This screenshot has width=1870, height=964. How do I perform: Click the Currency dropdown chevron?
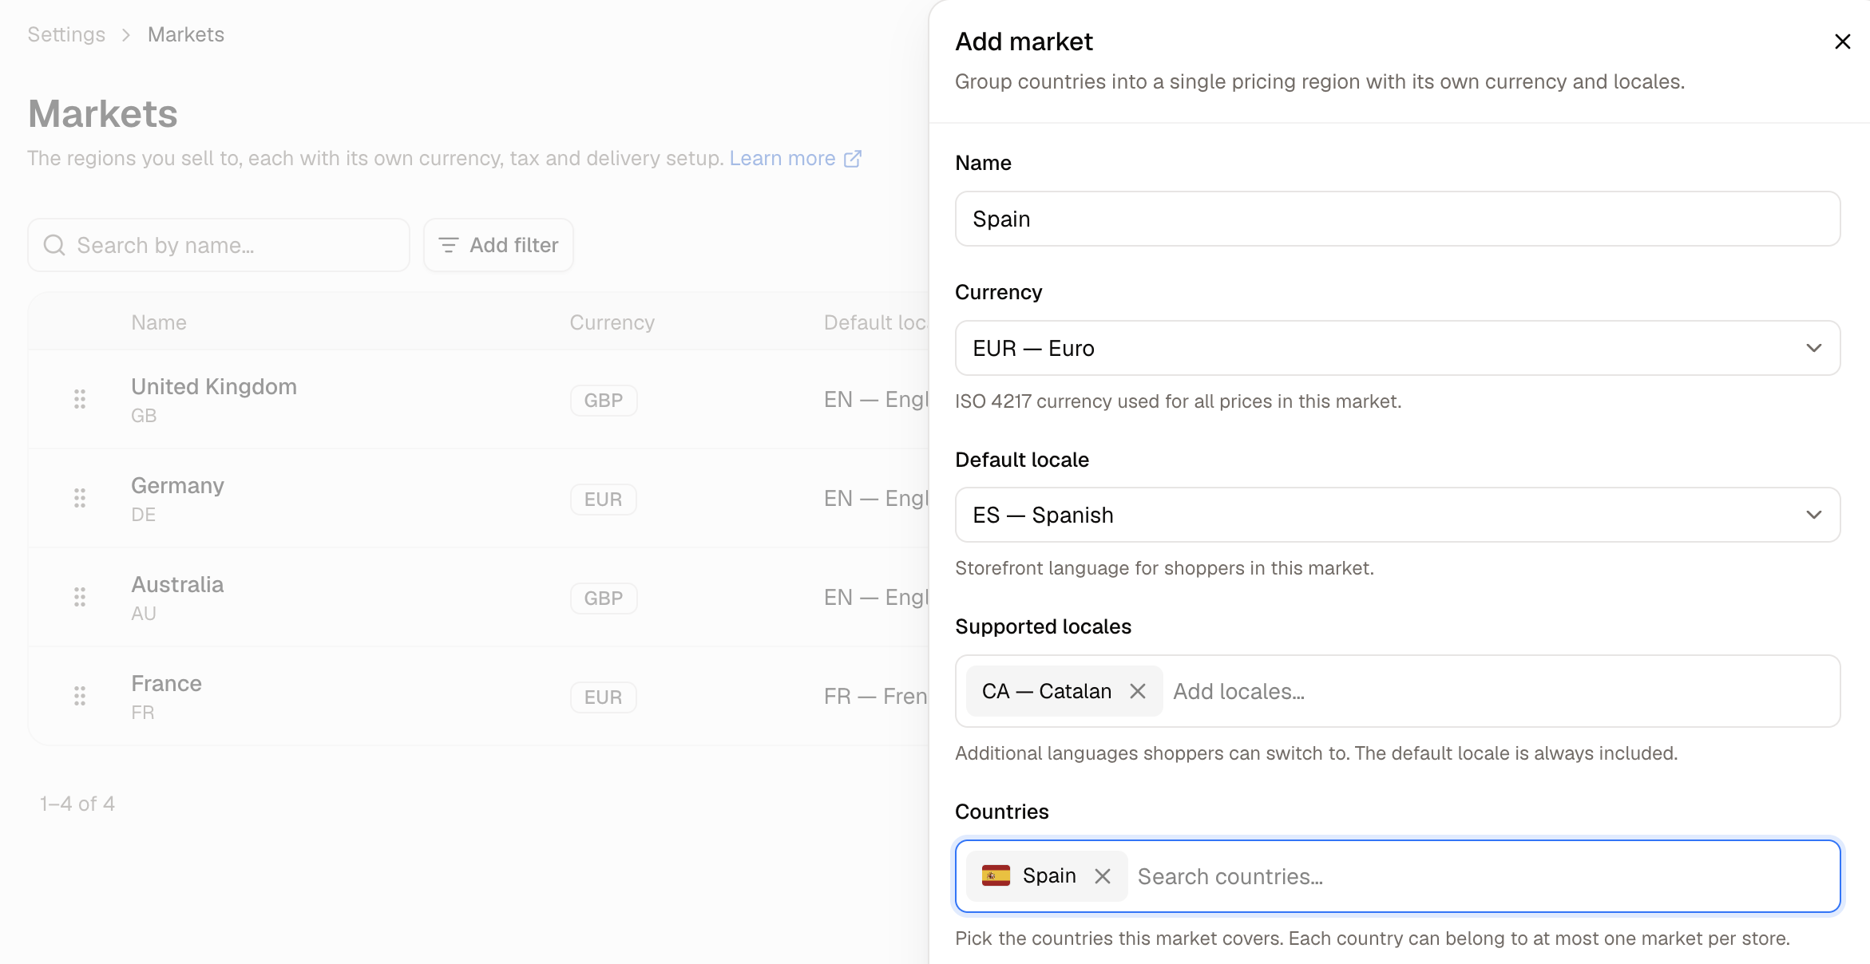(x=1813, y=348)
